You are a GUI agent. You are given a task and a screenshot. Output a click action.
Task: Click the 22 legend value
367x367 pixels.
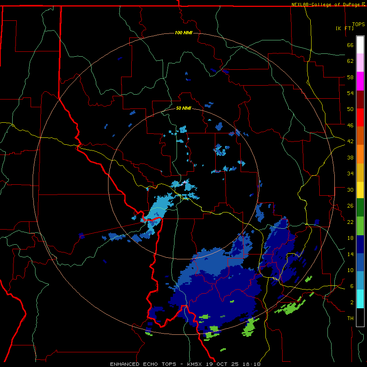[x=350, y=222]
